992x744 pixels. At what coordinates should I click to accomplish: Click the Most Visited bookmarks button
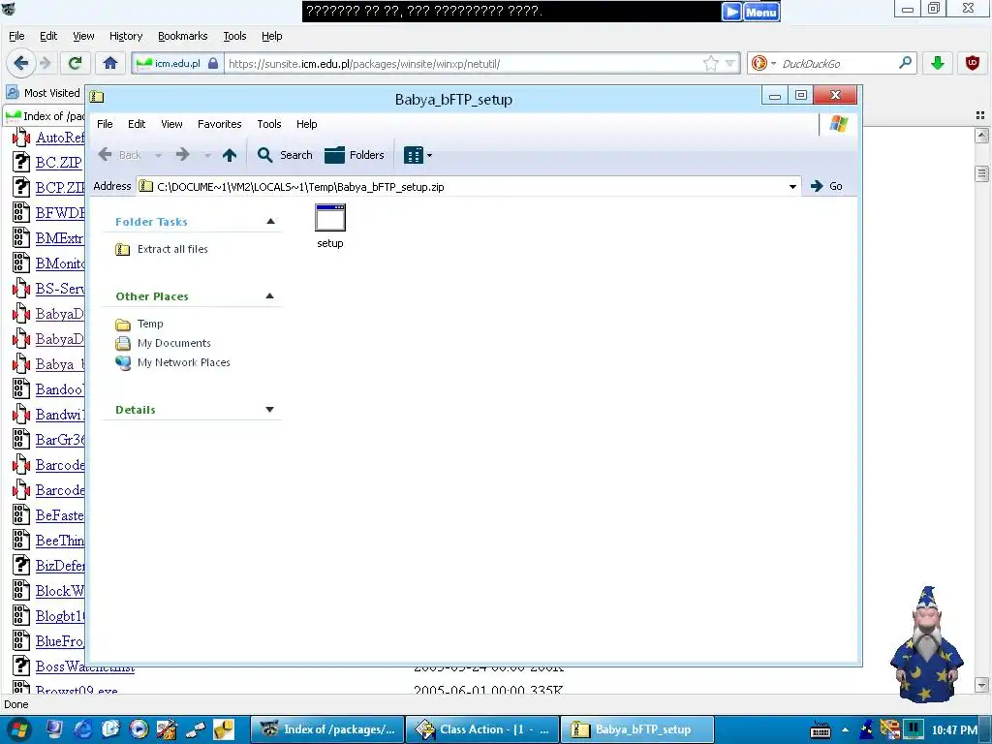[x=43, y=93]
